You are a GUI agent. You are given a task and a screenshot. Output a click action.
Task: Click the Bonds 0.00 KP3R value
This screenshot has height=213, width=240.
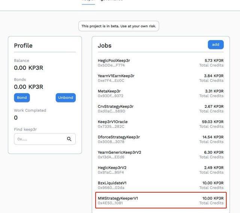[x=28, y=87]
